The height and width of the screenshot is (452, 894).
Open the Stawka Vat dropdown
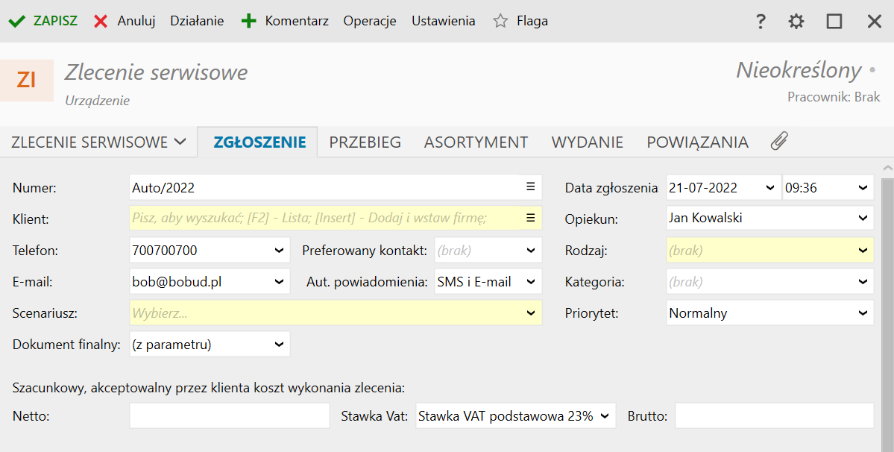605,416
